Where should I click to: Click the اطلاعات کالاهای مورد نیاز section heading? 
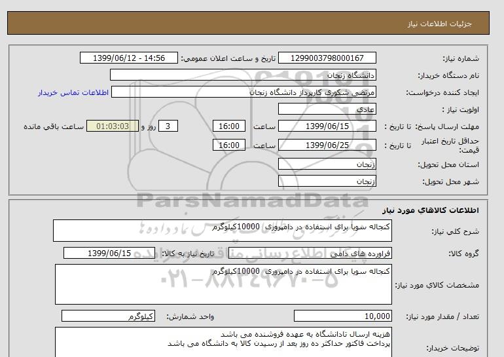click(431, 210)
